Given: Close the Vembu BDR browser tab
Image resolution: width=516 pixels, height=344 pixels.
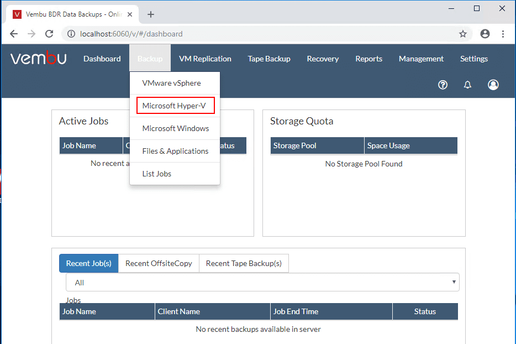Looking at the screenshot, I should pyautogui.click(x=130, y=14).
